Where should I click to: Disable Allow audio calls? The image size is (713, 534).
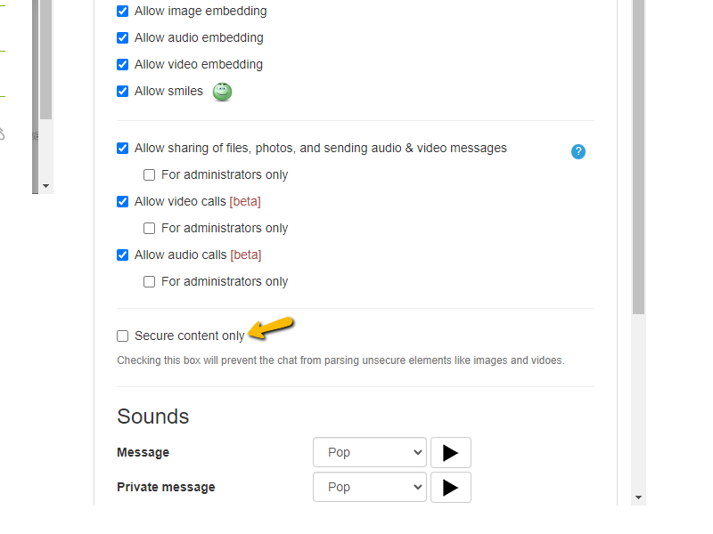pos(122,255)
